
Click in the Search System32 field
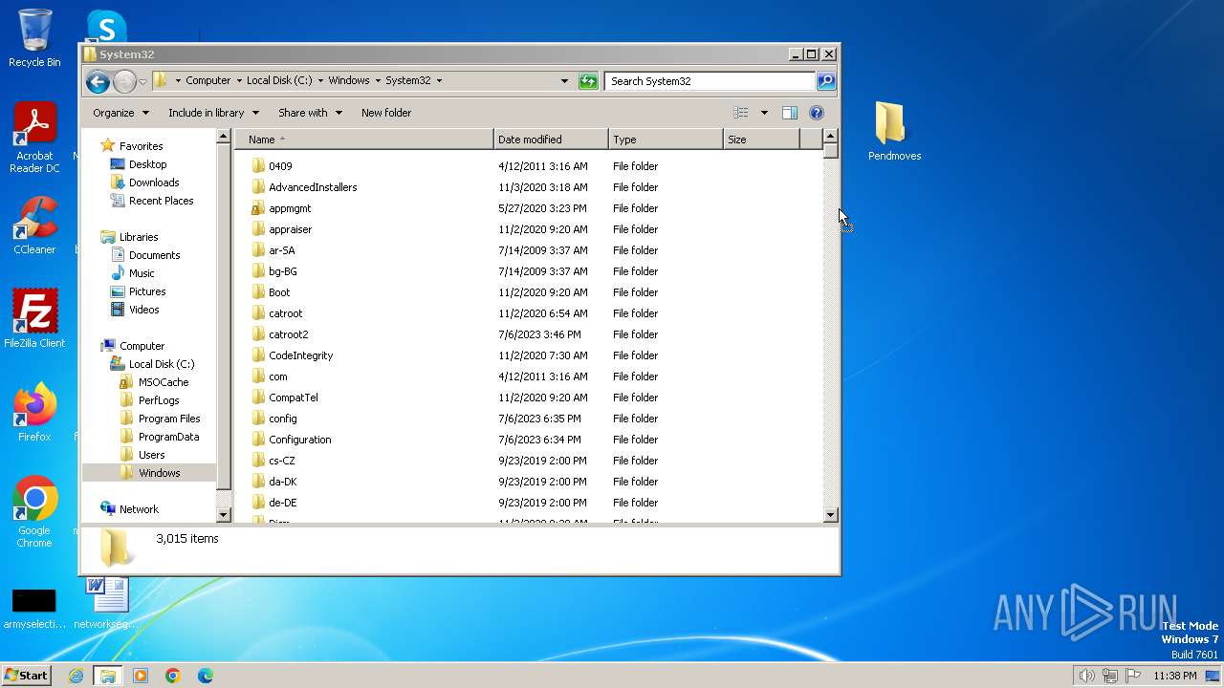710,81
